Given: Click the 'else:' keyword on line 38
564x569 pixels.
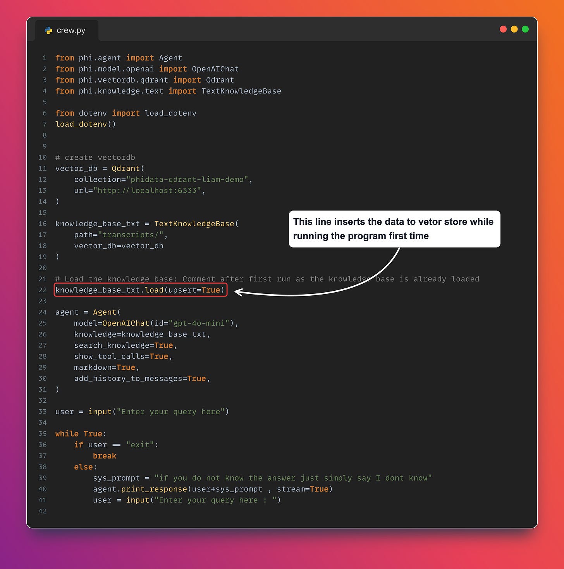Looking at the screenshot, I should 86,467.
